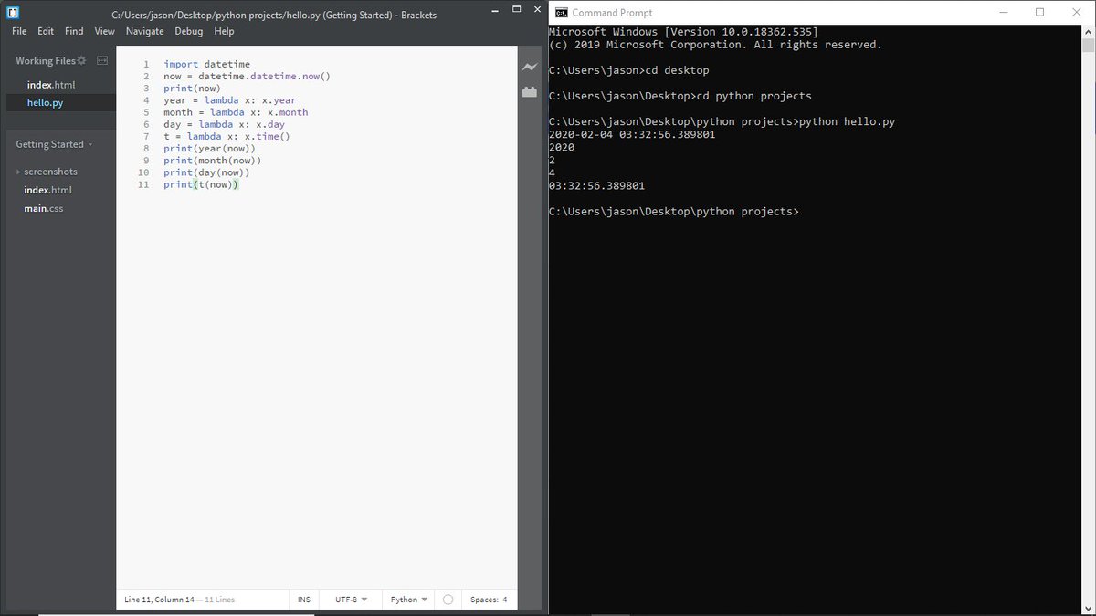
Task: Open the Edit menu
Action: (46, 31)
